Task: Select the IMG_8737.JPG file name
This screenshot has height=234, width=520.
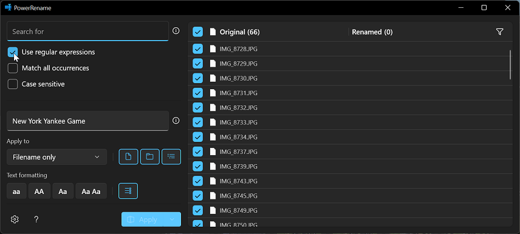Action: (239, 152)
